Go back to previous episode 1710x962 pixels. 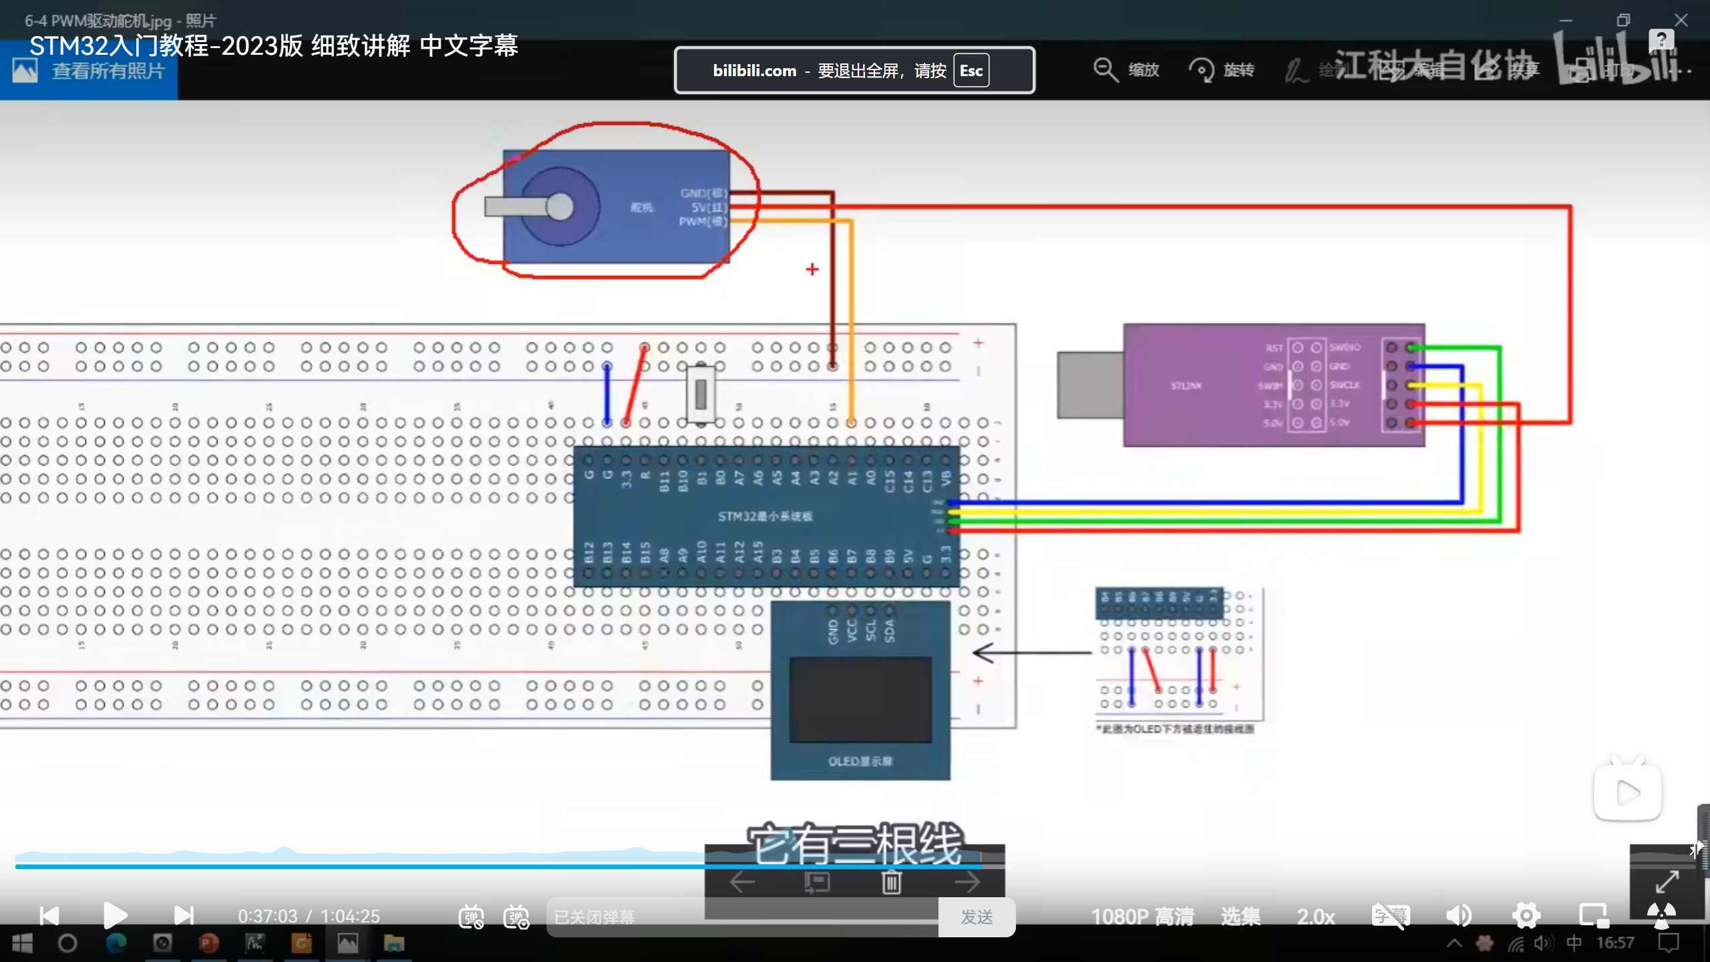pyautogui.click(x=49, y=915)
